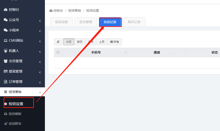
Task: Click the 短信营销 hamburger list icon
Action: pos(6,92)
